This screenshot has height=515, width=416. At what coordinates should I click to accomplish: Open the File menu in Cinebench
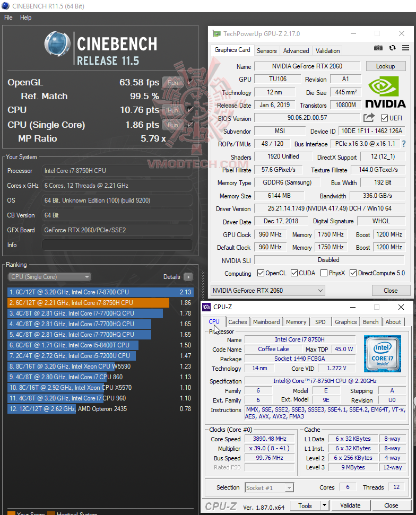tap(8, 18)
